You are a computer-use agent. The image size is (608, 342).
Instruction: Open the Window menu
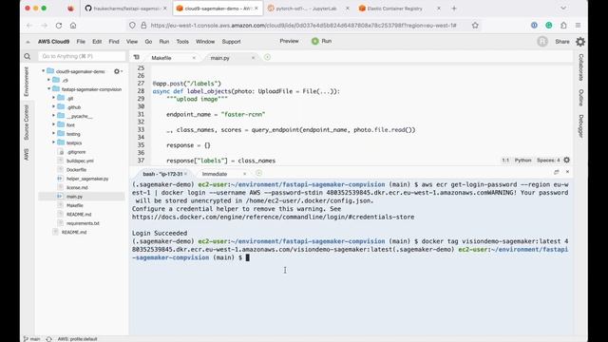click(x=205, y=42)
